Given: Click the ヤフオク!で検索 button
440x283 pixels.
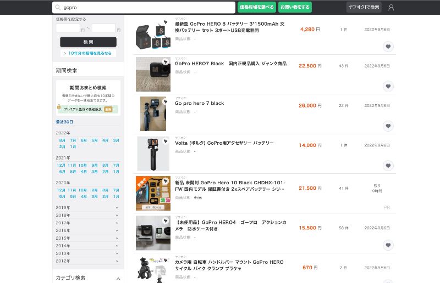Looking at the screenshot, I should pyautogui.click(x=364, y=7).
